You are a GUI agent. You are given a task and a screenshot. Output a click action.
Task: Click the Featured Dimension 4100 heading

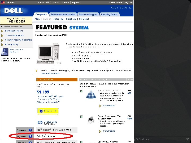tap(51, 35)
